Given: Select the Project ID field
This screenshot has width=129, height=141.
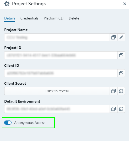Looking at the screenshot, I should tap(61, 55).
